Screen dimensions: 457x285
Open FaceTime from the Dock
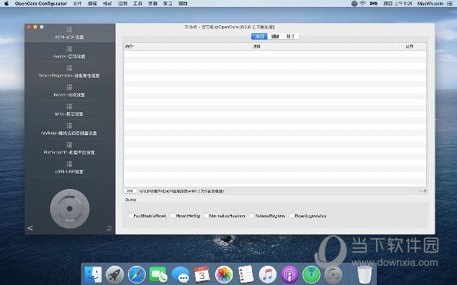[x=158, y=274]
